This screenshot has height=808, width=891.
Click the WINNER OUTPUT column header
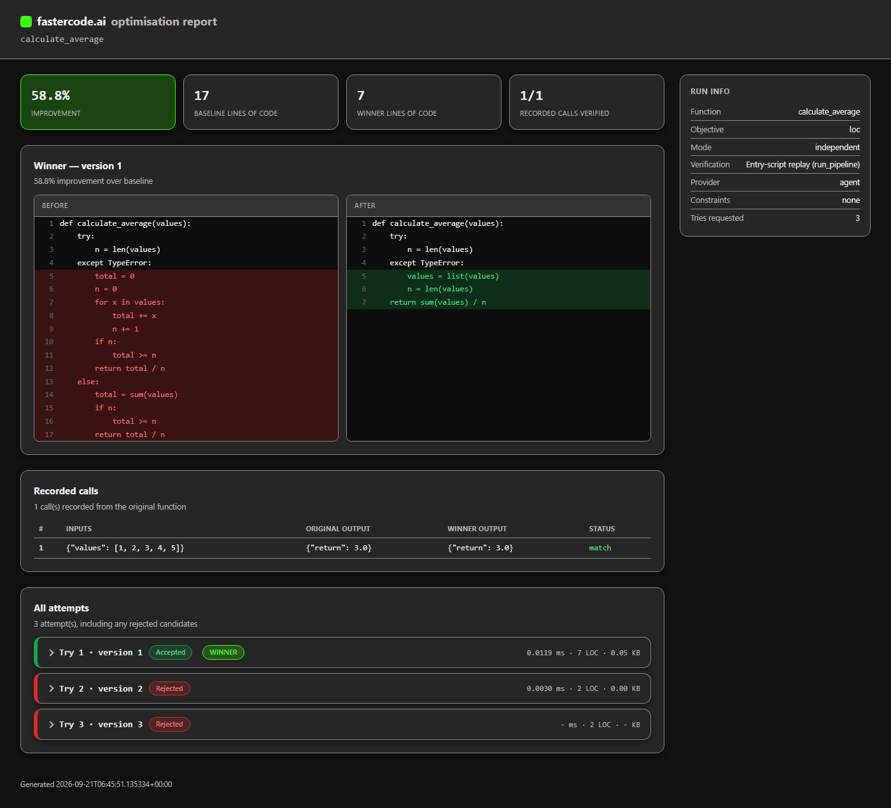[477, 529]
